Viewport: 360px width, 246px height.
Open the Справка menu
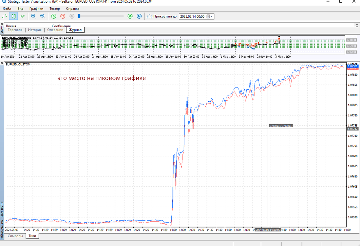pos(72,9)
